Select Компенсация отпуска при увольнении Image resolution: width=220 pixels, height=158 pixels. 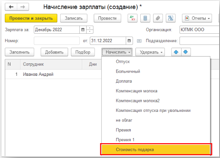(x=156, y=111)
